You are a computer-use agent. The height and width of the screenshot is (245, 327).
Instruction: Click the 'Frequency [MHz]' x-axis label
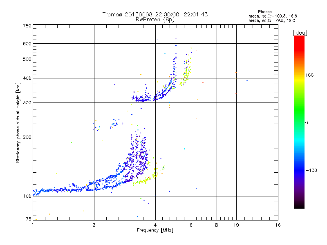(x=155, y=230)
